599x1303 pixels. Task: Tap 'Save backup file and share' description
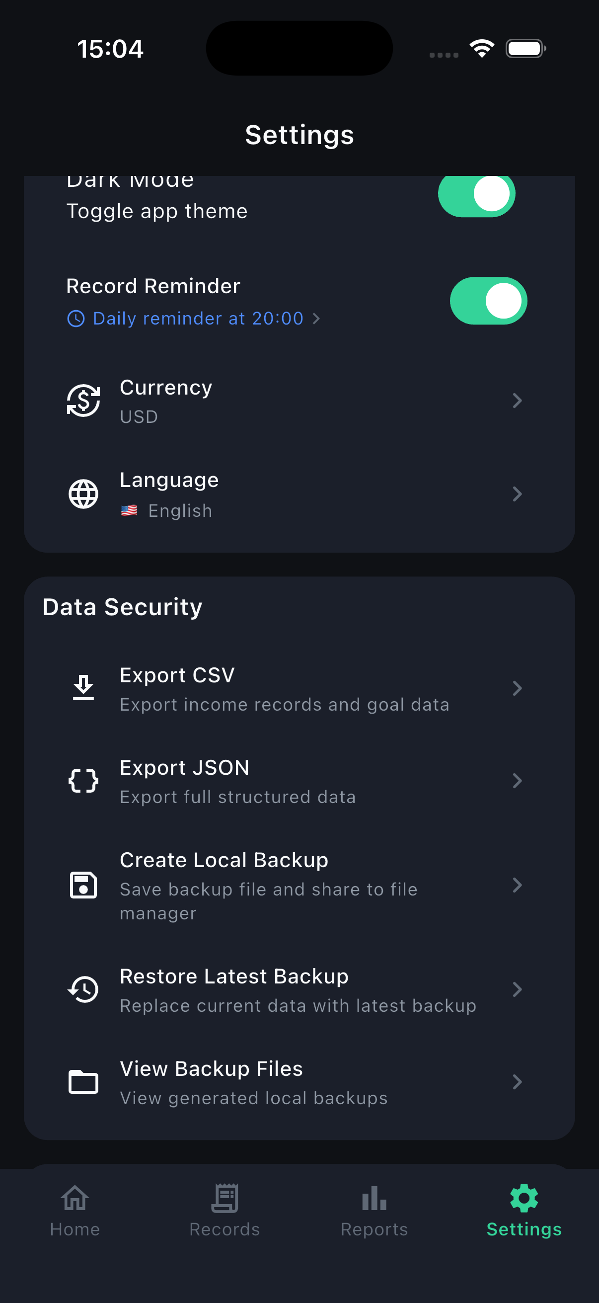click(268, 901)
